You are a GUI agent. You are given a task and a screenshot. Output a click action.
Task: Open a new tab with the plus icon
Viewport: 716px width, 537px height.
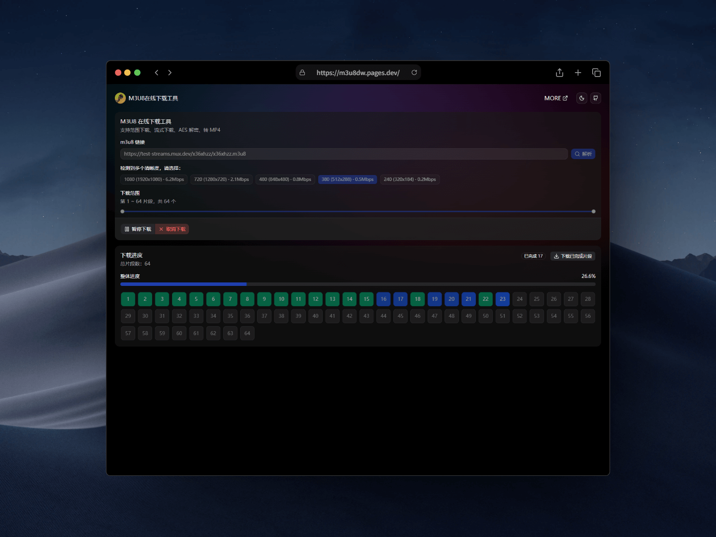pos(578,73)
